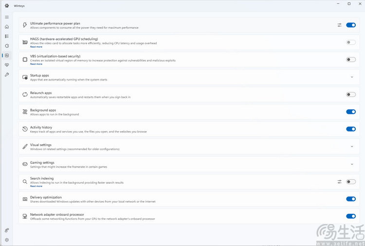Image resolution: width=365 pixels, height=246 pixels.
Task: Click the Search indexing options icon
Action: point(339,182)
